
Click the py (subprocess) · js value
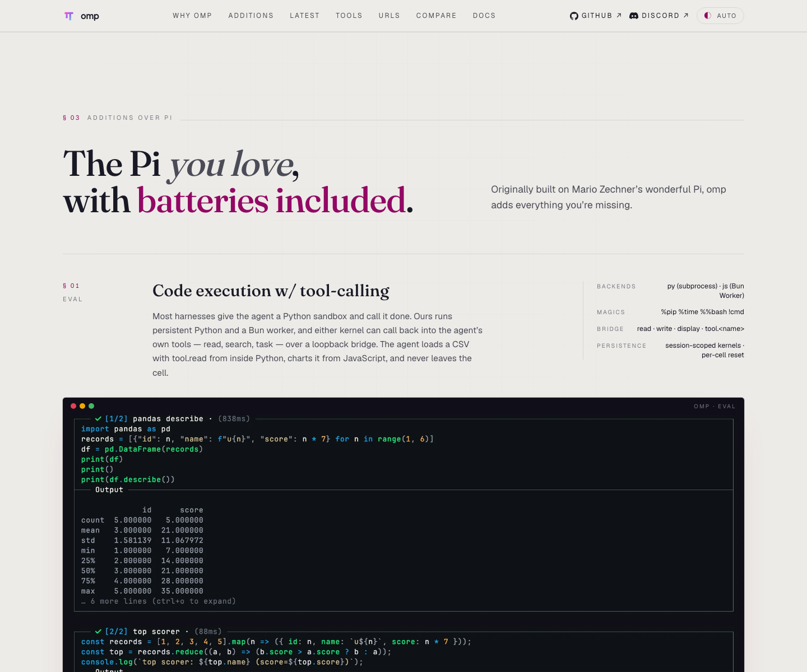(706, 291)
